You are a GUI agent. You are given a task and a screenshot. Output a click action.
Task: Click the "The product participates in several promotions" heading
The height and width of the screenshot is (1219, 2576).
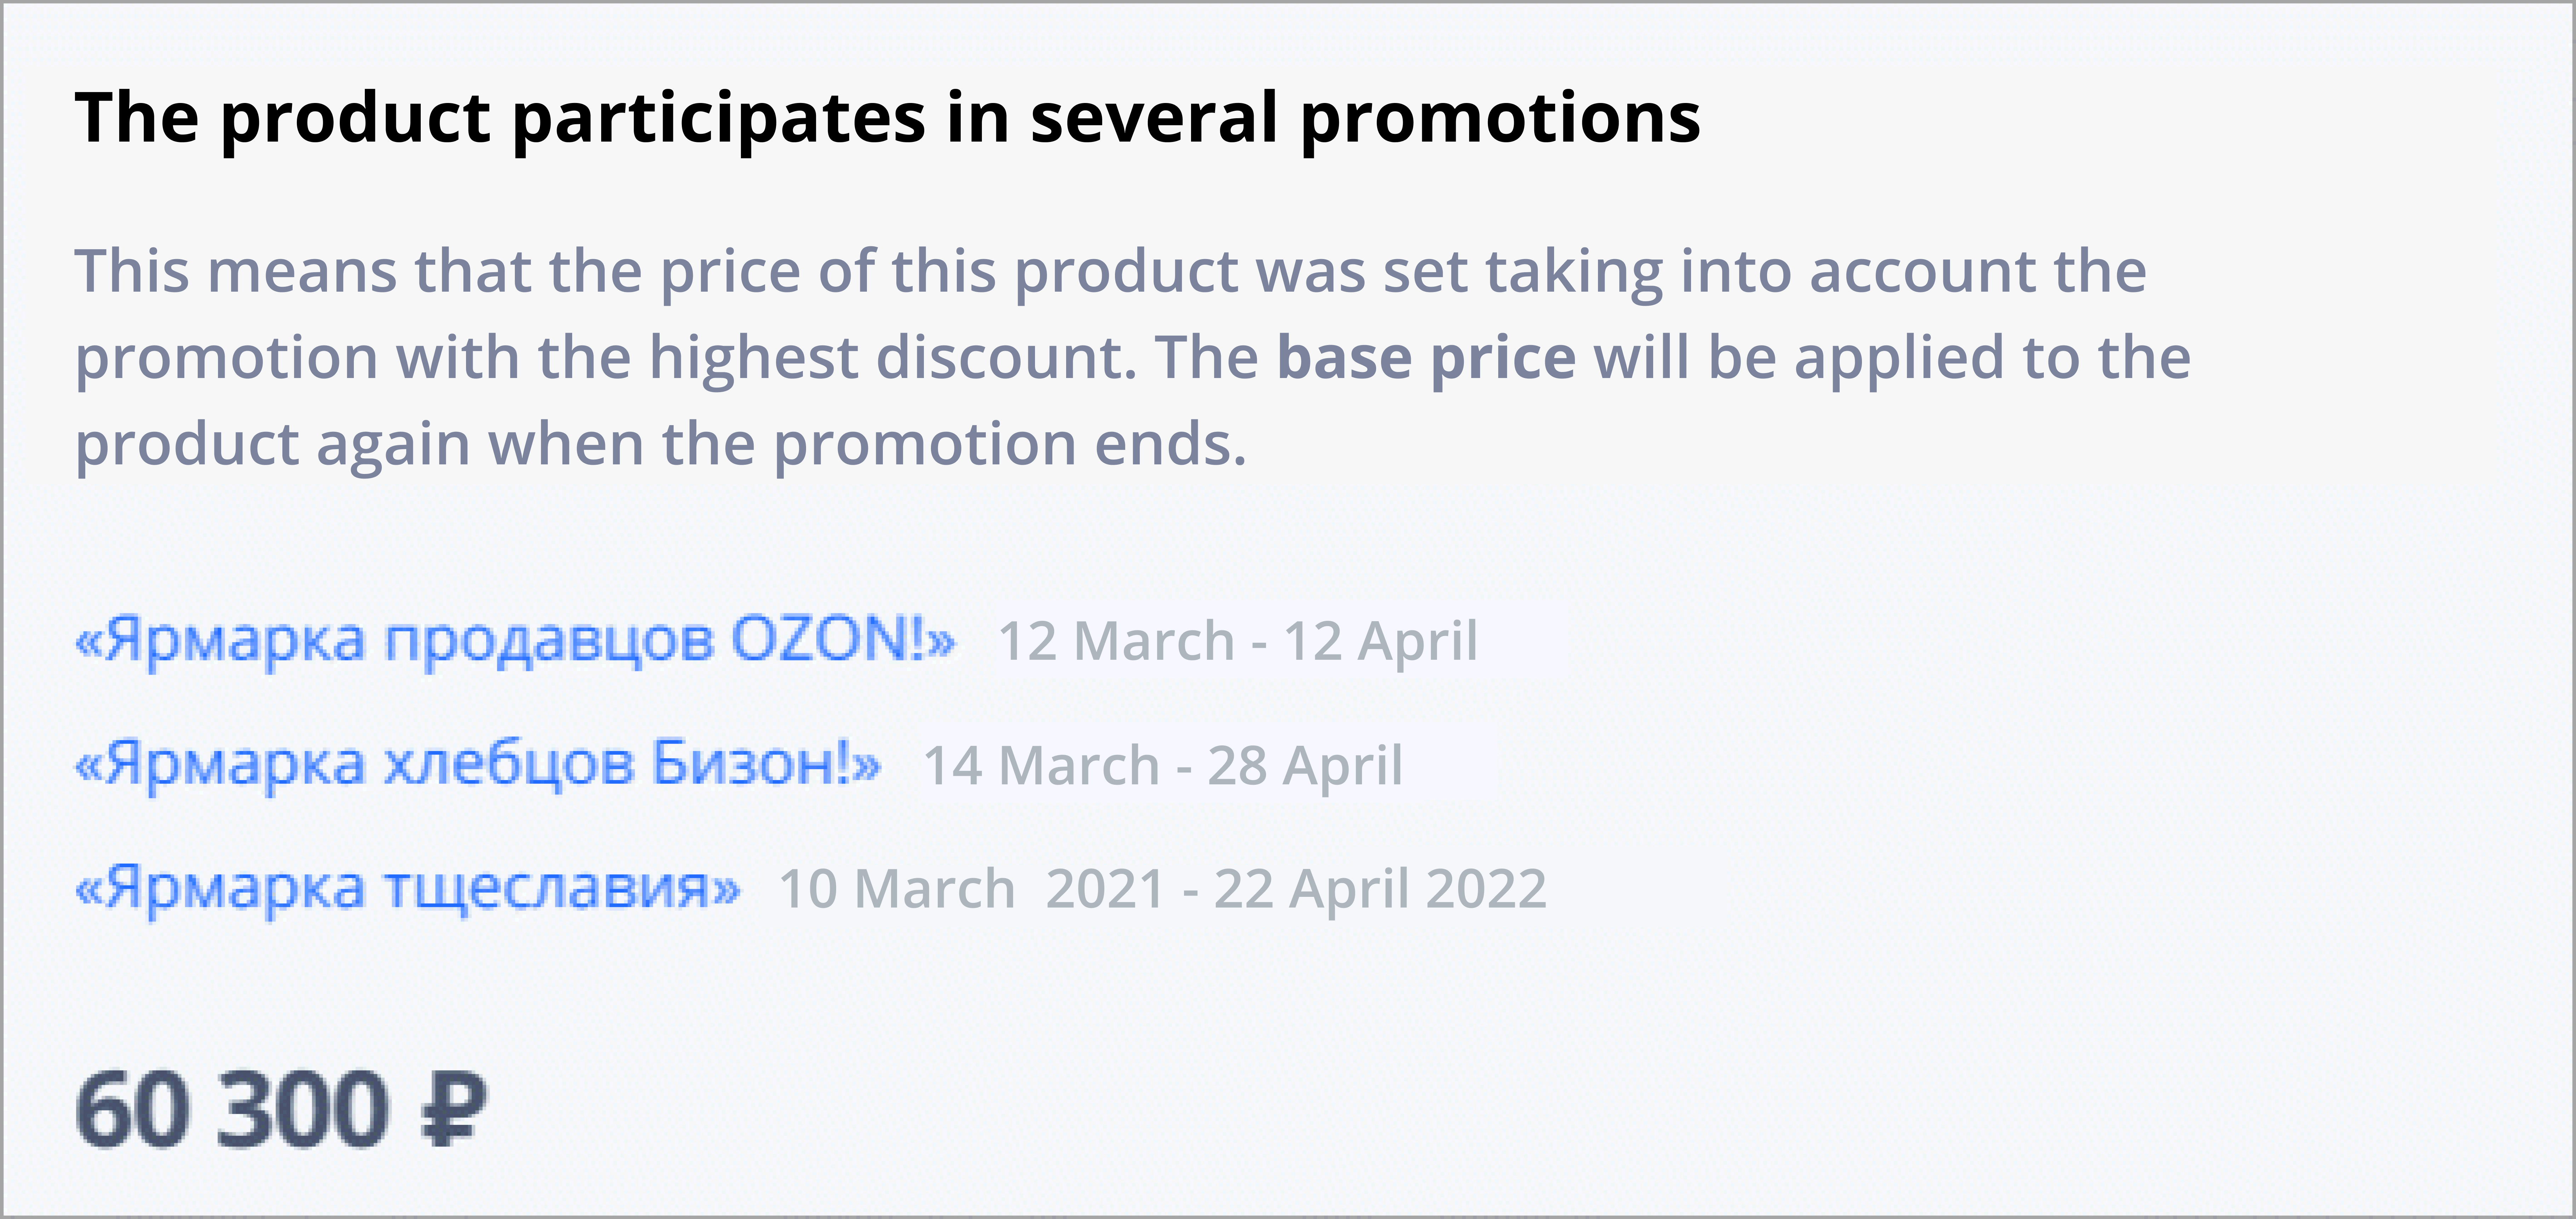tap(887, 118)
